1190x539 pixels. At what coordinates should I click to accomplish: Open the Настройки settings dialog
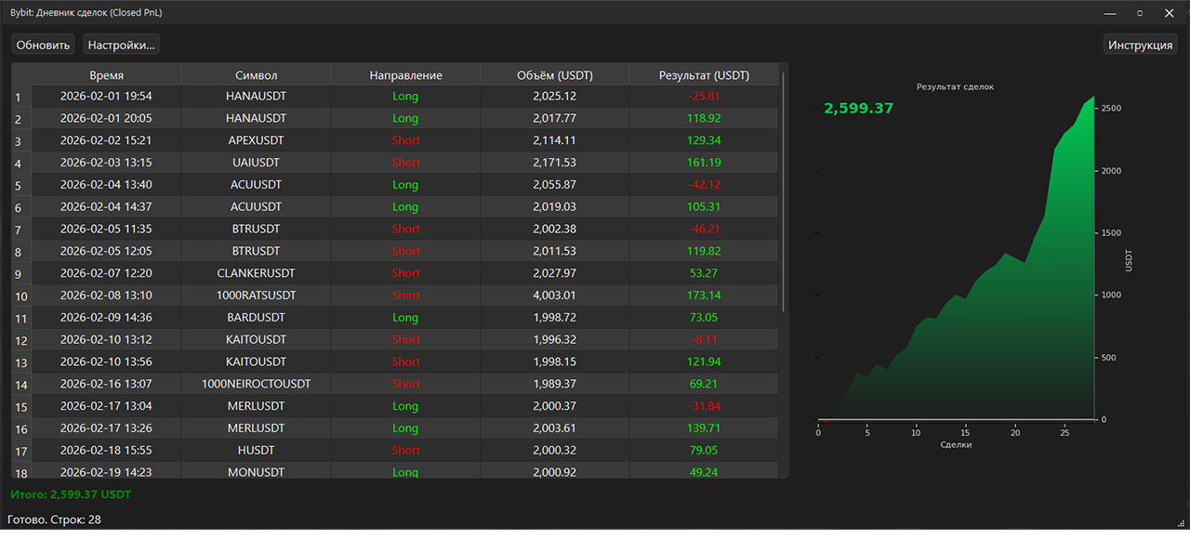[121, 45]
